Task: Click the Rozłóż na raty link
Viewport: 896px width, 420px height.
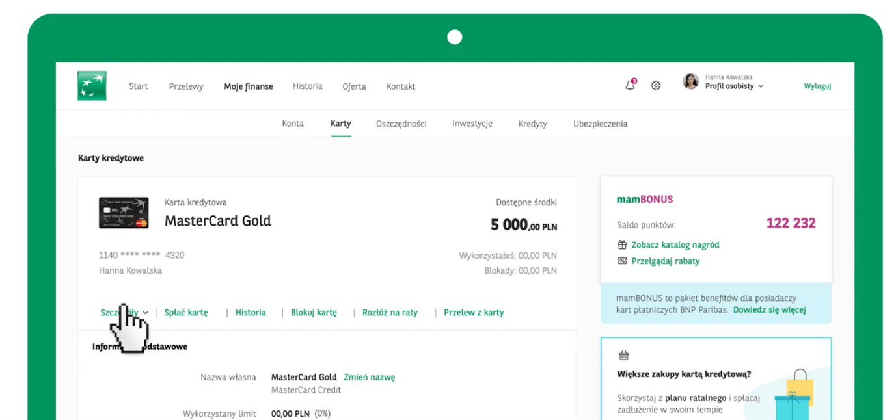Action: click(x=390, y=313)
